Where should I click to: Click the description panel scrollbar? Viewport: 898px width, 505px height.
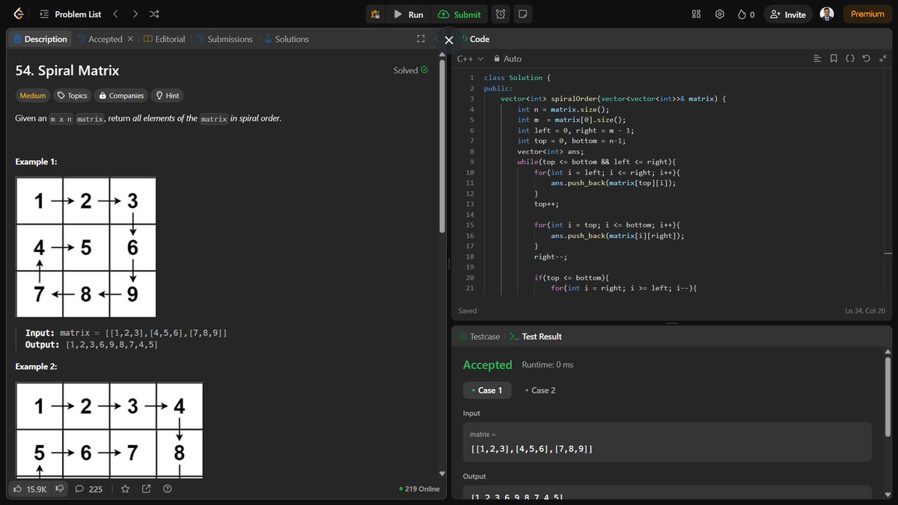(442, 146)
